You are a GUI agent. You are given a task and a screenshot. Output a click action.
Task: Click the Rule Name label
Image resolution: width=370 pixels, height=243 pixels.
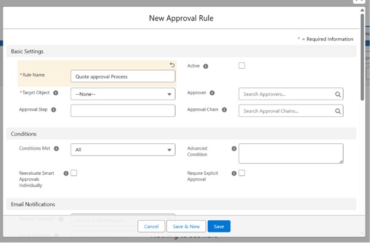34,75
